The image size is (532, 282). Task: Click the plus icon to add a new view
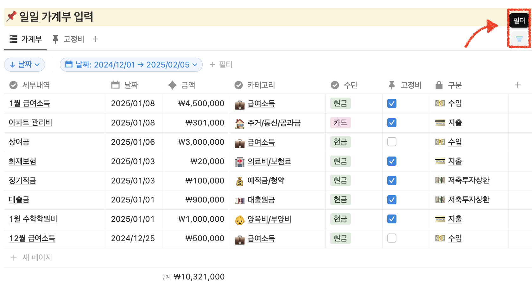pos(96,39)
